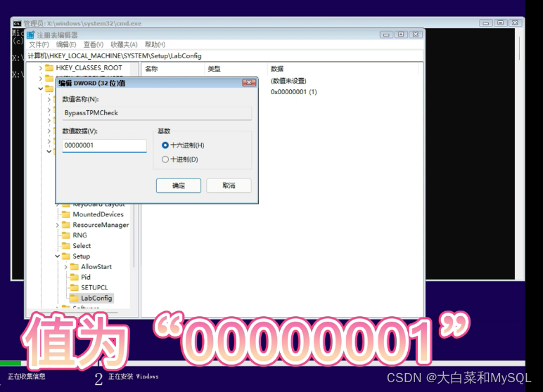The width and height of the screenshot is (543, 392).
Task: Click the SETUPCL folder icon
Action: coord(74,287)
